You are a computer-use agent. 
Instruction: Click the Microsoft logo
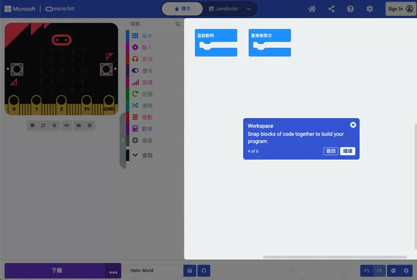click(x=20, y=9)
